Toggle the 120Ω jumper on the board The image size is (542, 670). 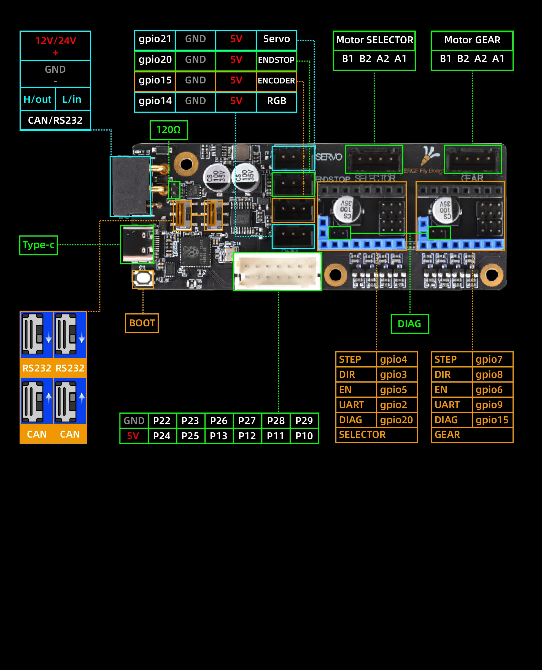[x=174, y=190]
